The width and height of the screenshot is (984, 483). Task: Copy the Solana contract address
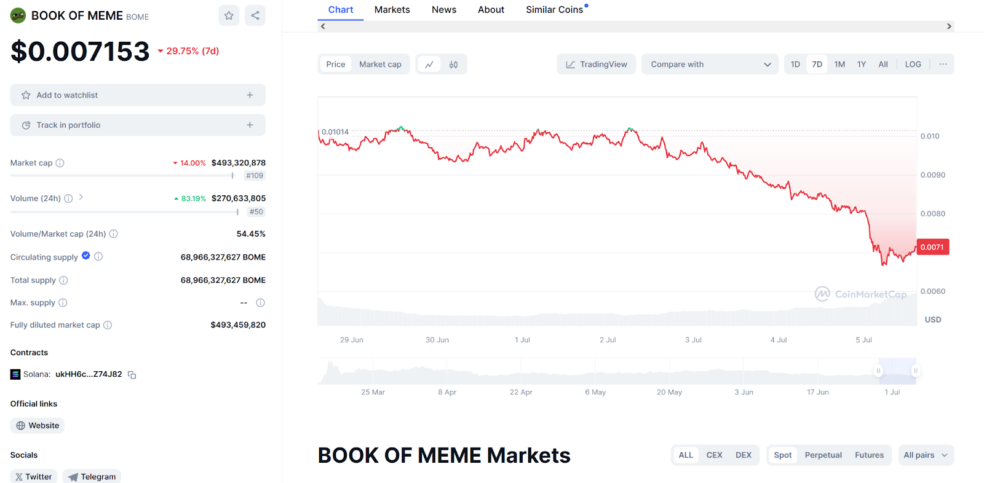(x=132, y=375)
